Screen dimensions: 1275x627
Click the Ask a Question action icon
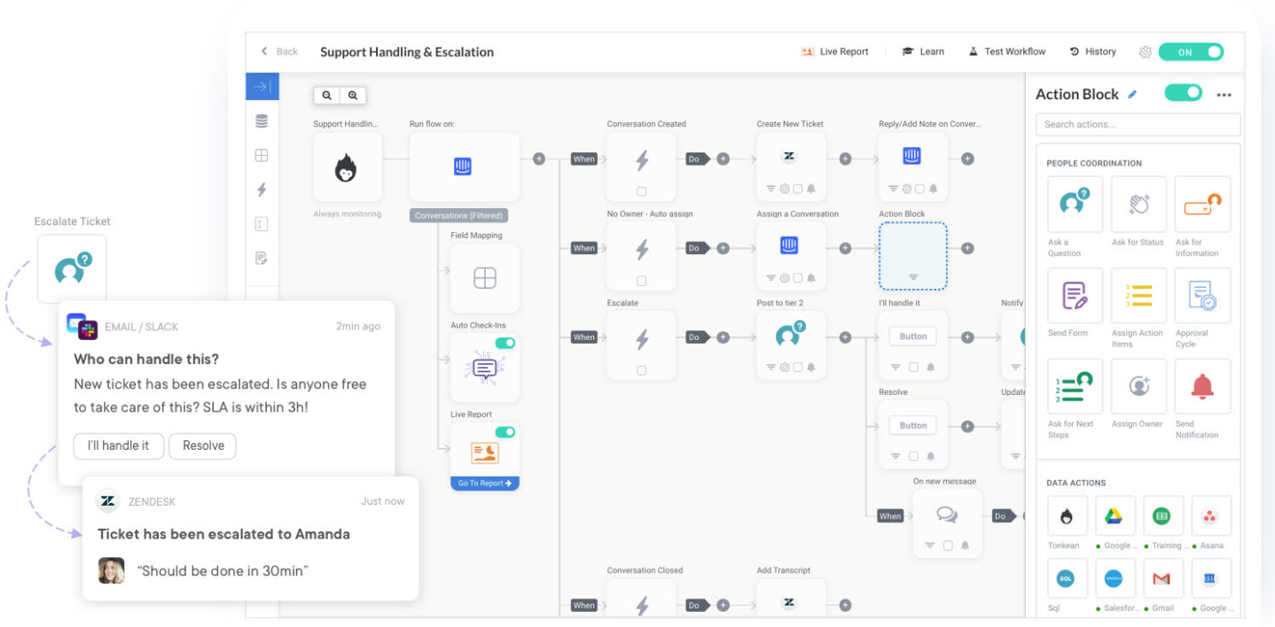coord(1075,205)
